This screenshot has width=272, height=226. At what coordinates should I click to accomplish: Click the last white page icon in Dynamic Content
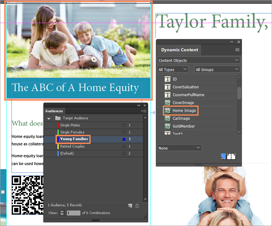233,156
